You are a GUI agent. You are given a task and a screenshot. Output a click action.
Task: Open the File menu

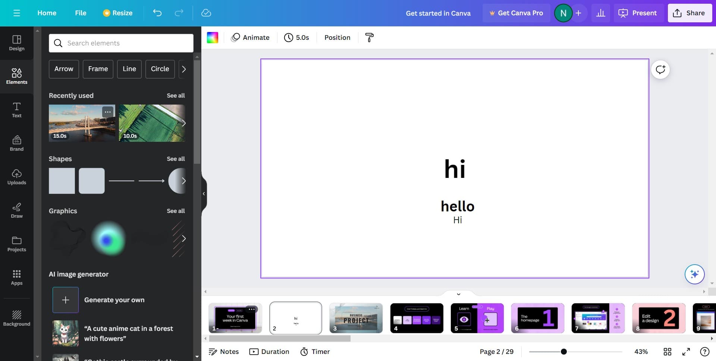point(81,13)
